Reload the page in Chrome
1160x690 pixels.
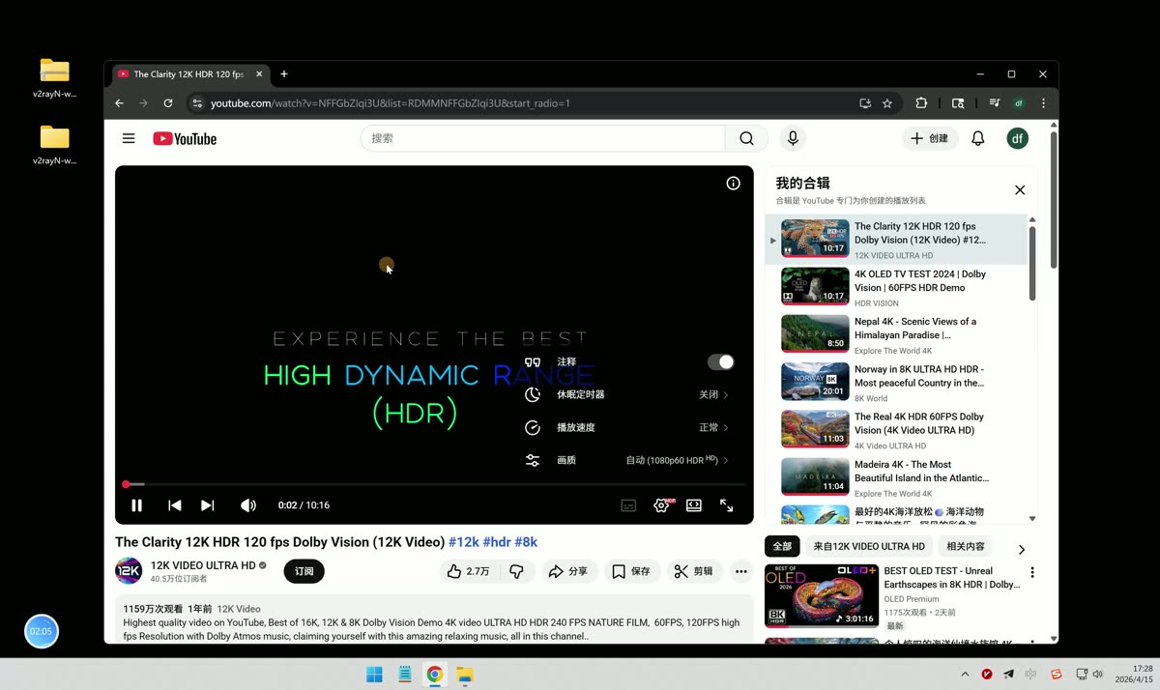pyautogui.click(x=168, y=103)
